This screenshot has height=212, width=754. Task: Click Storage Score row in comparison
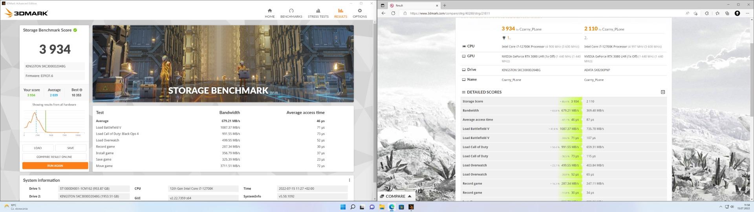(564, 101)
